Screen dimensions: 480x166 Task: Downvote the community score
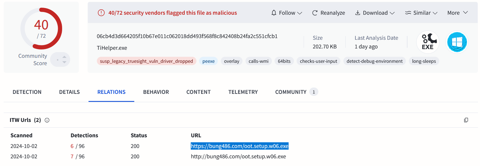(64, 62)
